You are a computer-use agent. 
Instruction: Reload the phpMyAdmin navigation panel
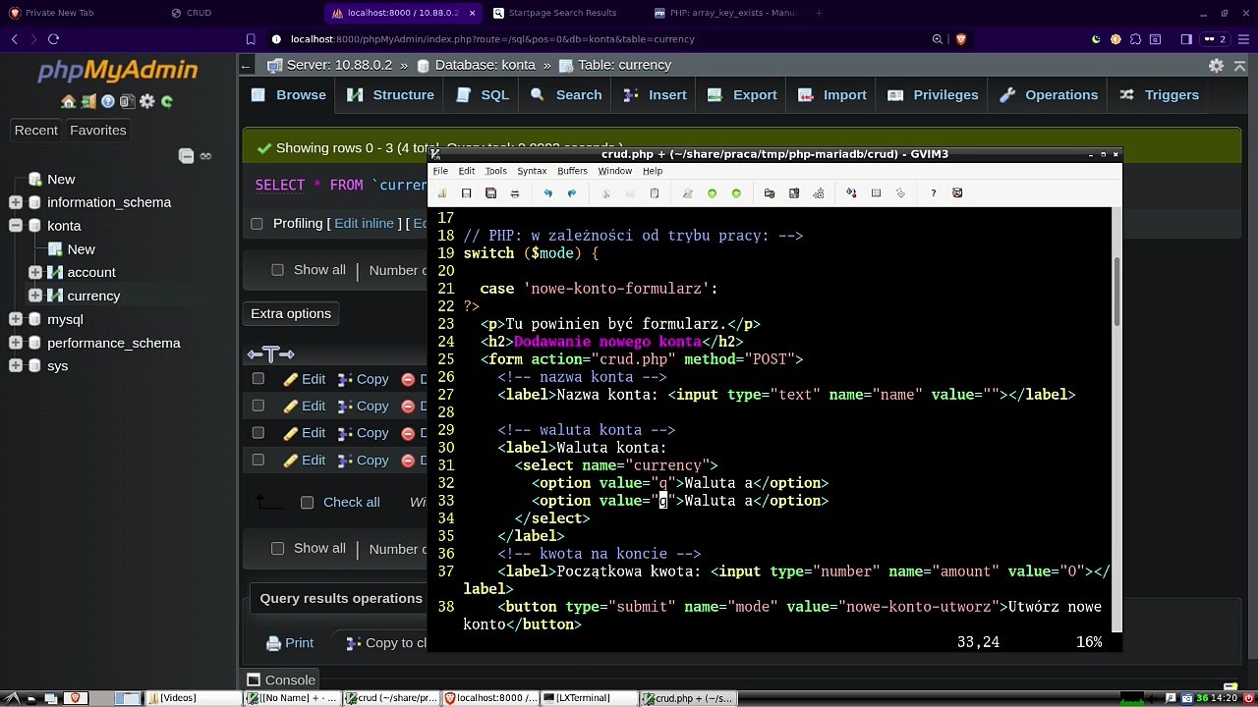[166, 101]
